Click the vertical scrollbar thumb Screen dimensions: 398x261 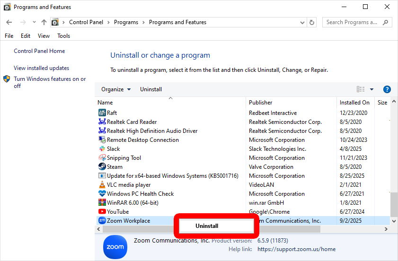(x=394, y=204)
